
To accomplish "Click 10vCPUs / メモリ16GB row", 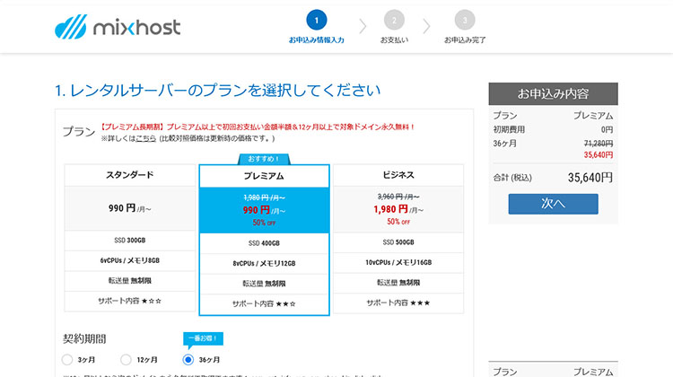I will (x=398, y=262).
